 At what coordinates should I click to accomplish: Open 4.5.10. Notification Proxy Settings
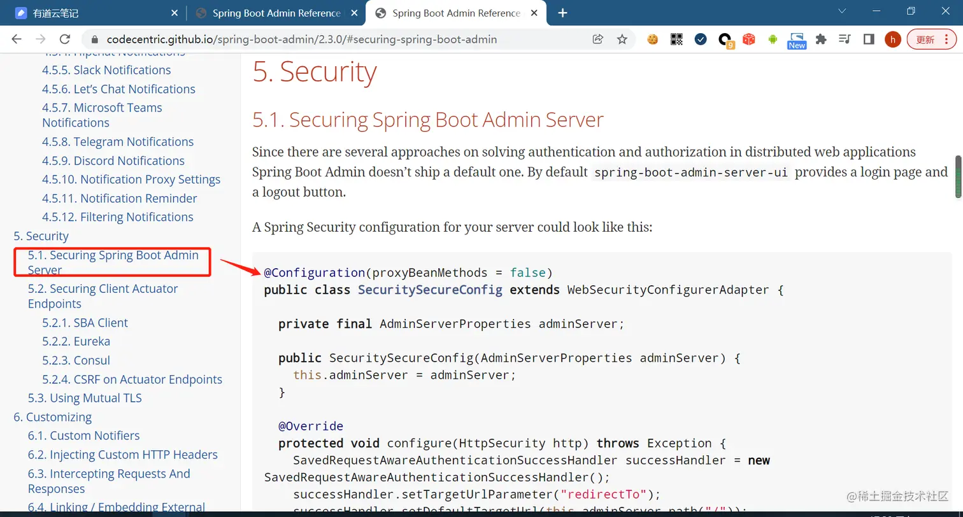point(131,180)
